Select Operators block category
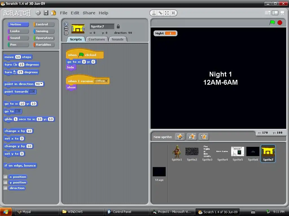The height and width of the screenshot is (216, 289). (44, 38)
